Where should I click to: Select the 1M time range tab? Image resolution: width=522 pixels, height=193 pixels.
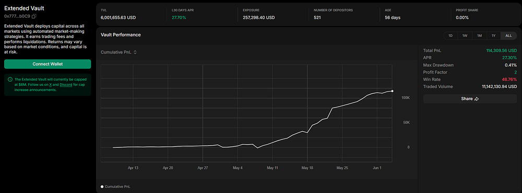pyautogui.click(x=479, y=35)
